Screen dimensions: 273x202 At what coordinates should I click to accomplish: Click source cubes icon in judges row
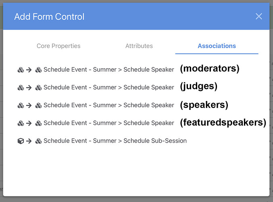21,88
